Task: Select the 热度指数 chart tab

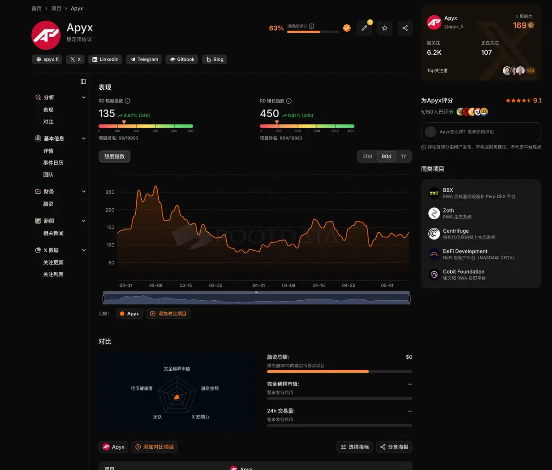Action: point(115,156)
